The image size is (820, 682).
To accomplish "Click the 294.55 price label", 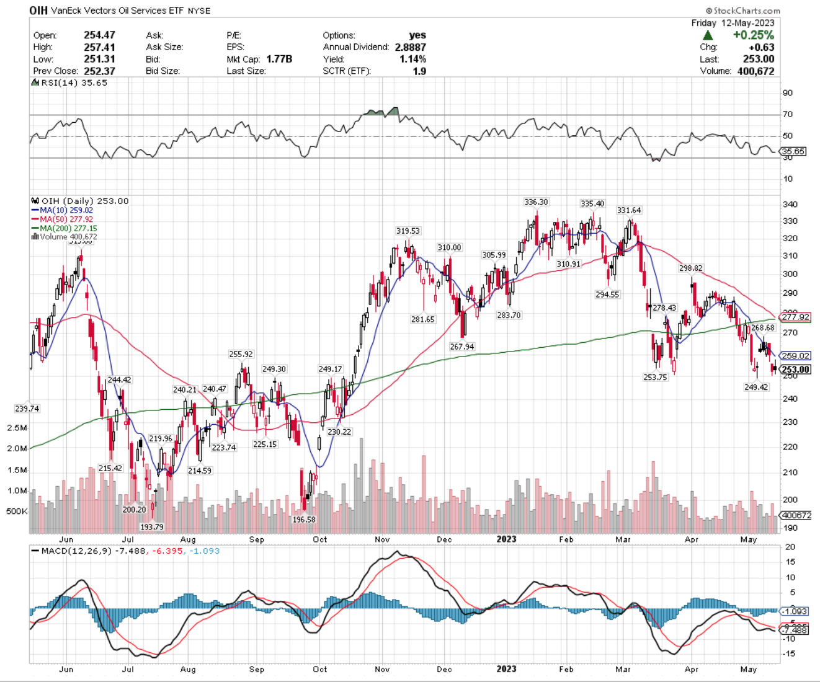I will [607, 295].
